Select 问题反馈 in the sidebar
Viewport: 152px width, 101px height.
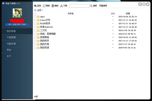(11, 44)
